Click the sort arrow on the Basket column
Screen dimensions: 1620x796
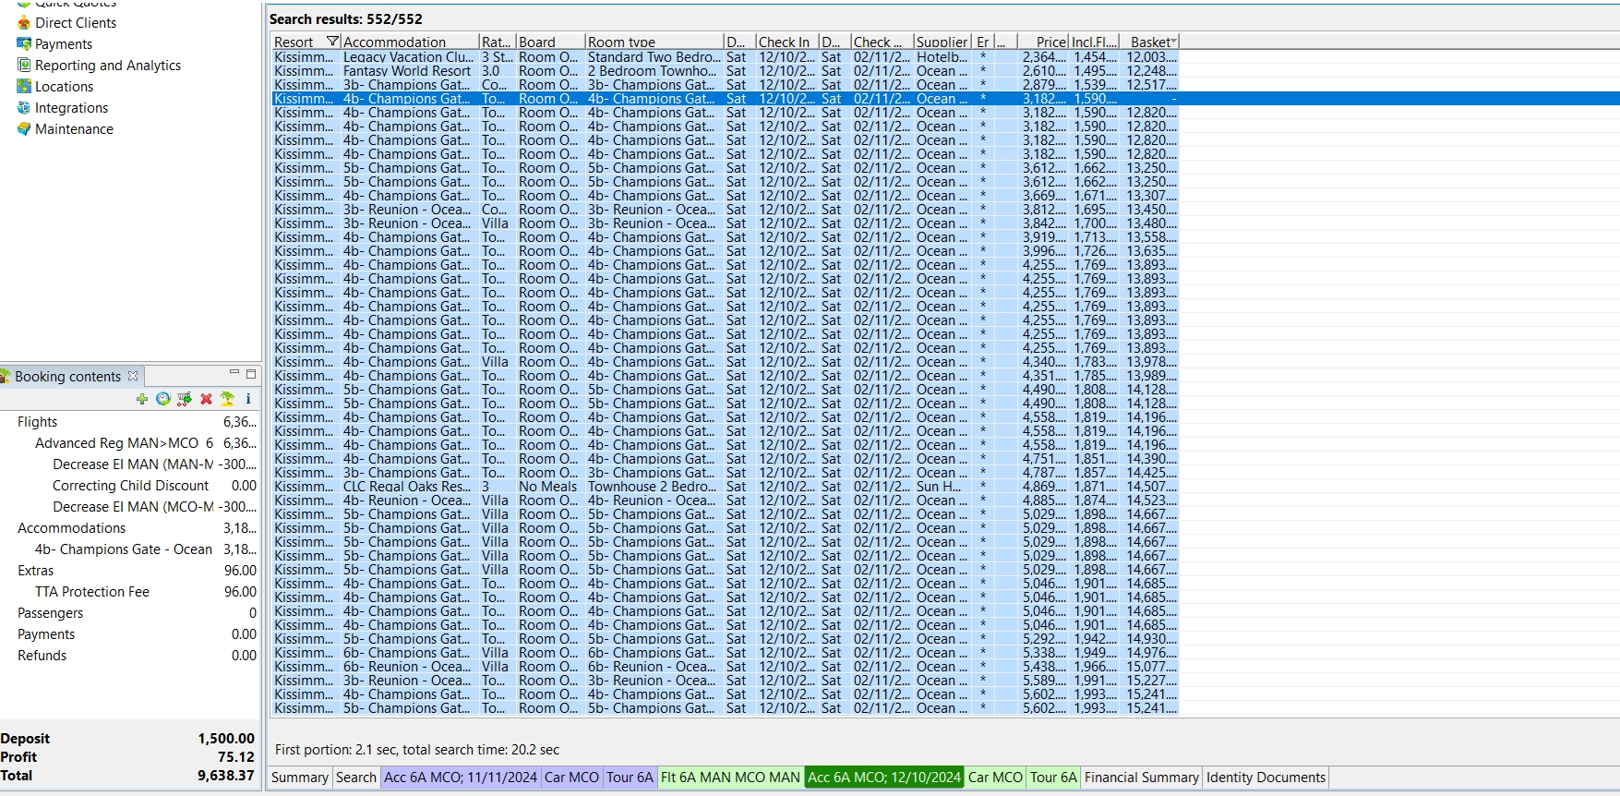[1173, 42]
